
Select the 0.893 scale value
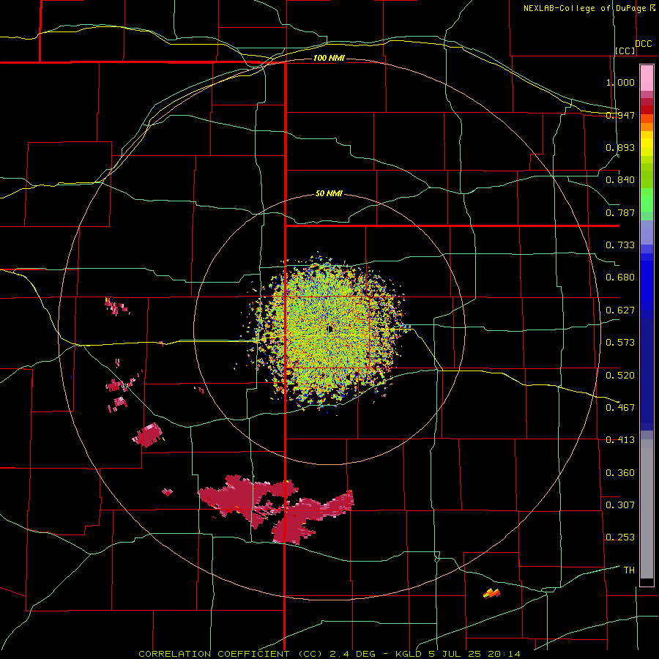coord(620,147)
